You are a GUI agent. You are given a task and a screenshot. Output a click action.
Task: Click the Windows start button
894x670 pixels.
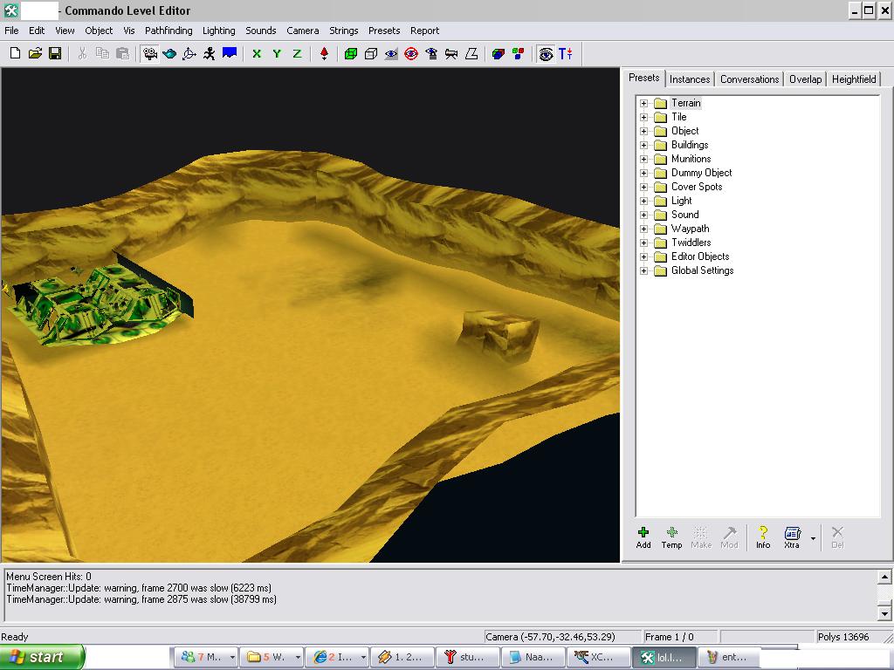(x=42, y=657)
